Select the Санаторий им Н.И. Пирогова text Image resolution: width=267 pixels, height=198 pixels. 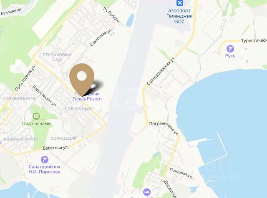44,169
